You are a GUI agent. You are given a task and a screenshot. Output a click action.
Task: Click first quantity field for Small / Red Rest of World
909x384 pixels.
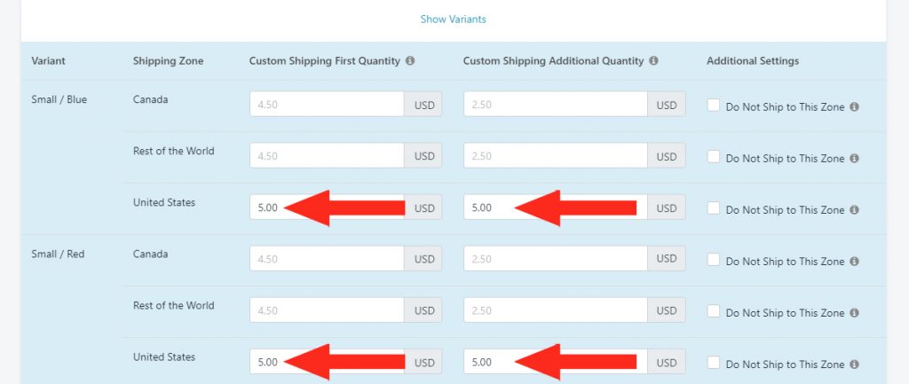327,310
